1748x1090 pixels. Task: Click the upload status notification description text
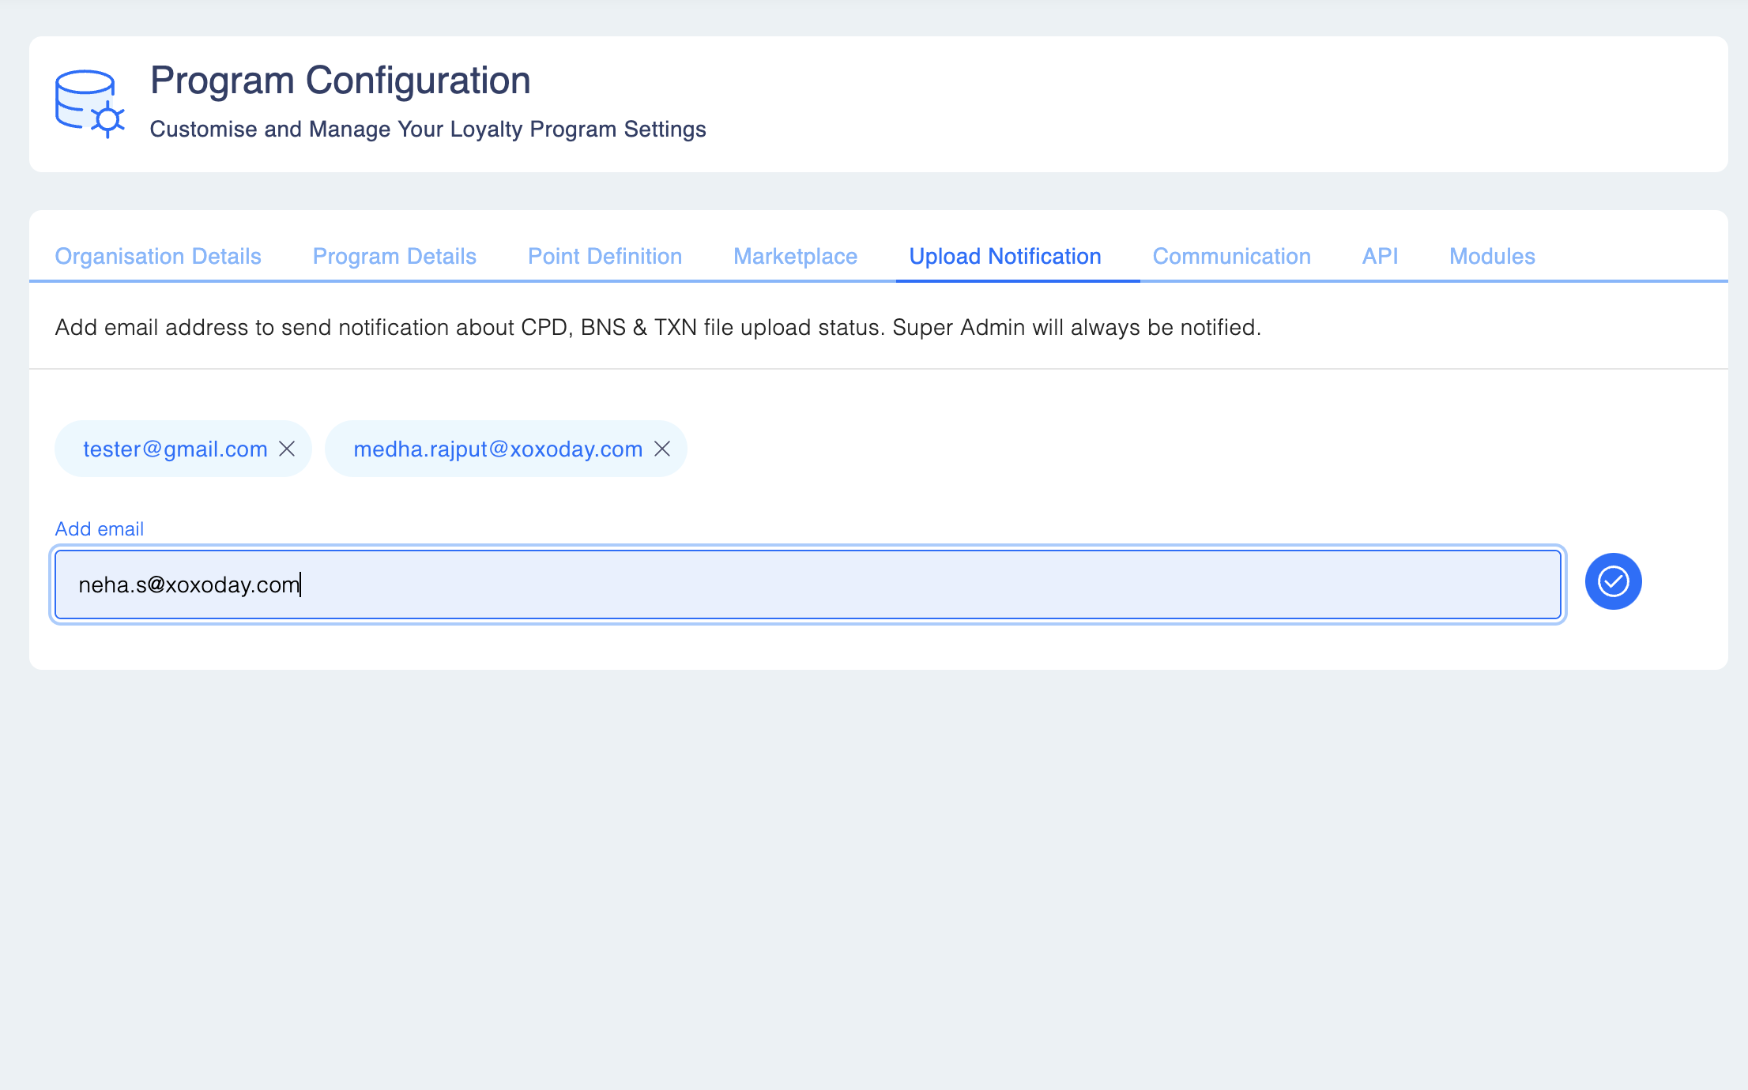[x=657, y=327]
